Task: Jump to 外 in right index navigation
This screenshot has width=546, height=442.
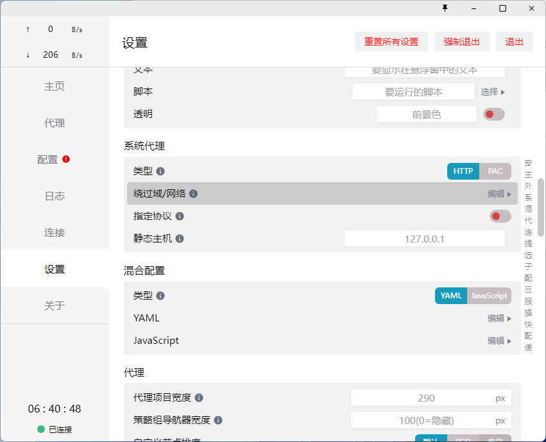Action: point(528,186)
